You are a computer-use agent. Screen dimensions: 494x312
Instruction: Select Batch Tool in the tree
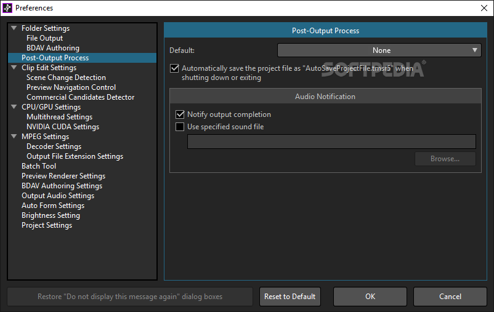[x=39, y=166]
